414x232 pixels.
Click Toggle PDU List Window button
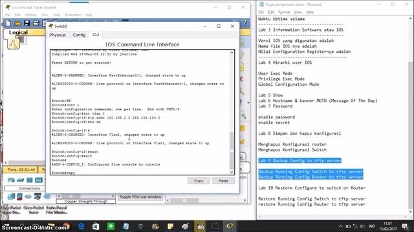click(x=140, y=197)
